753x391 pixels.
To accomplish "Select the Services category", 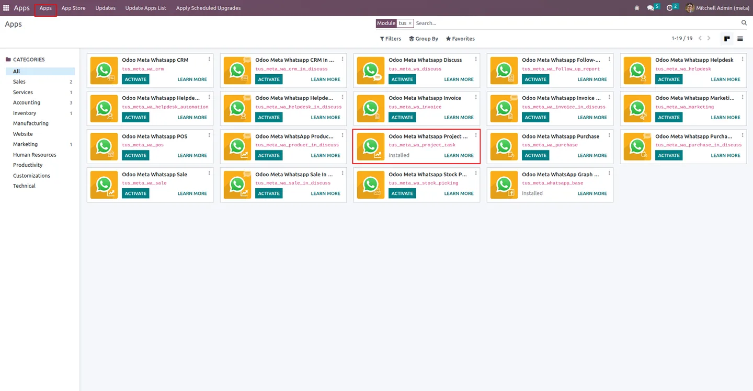I will 40,92.
